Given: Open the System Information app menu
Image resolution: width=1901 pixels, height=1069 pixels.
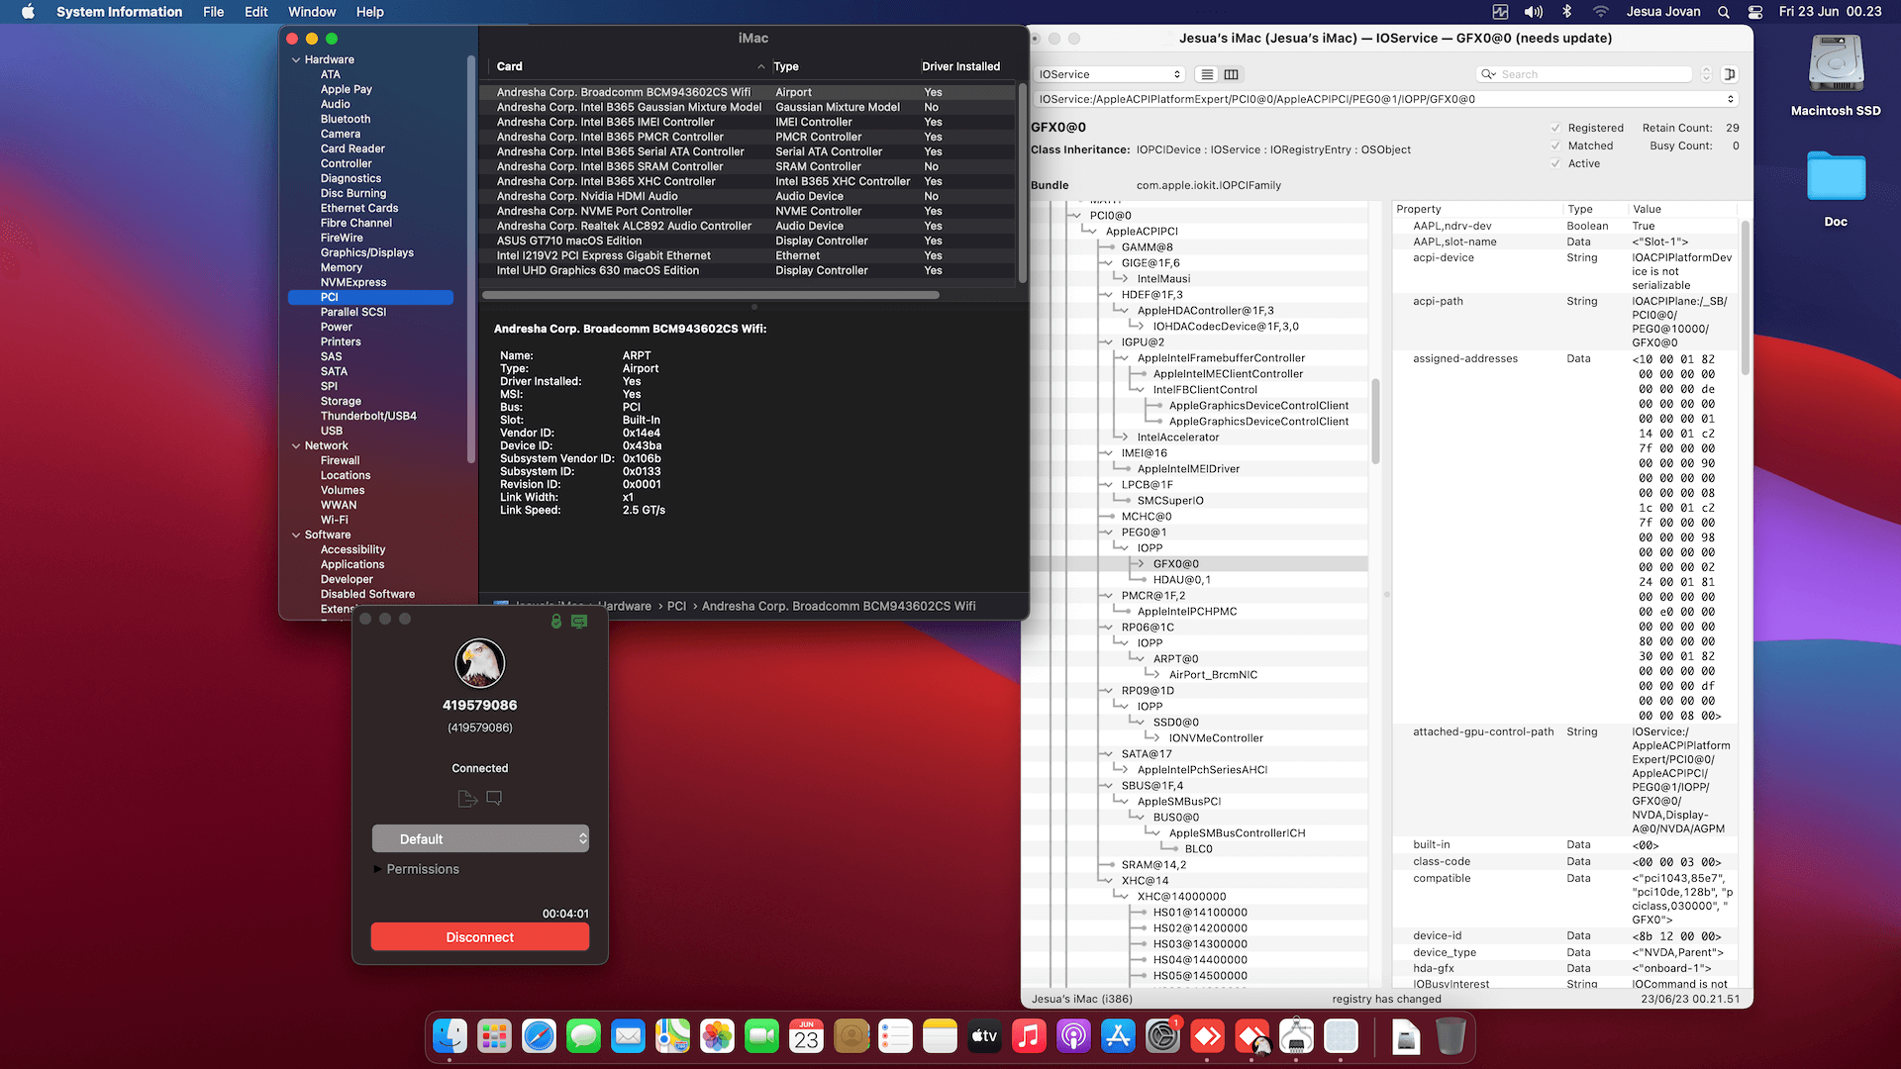Looking at the screenshot, I should [119, 12].
